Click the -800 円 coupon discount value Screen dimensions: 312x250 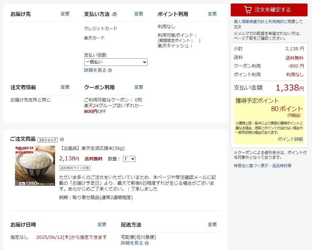(296, 66)
